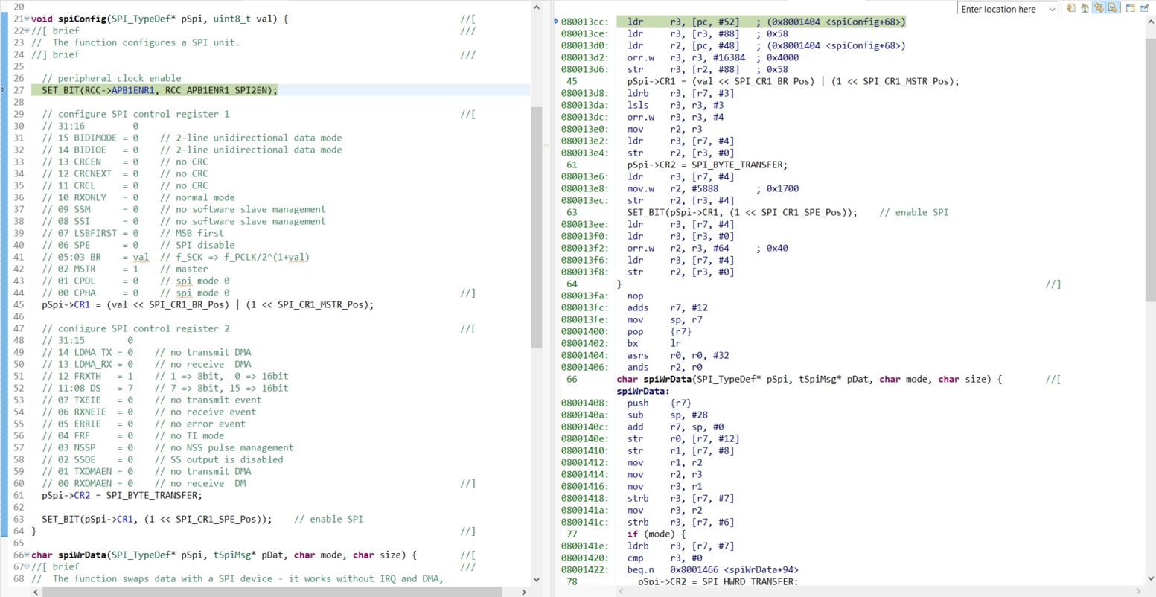
Task: Click the source editor's scroll-up arrow
Action: (x=537, y=7)
